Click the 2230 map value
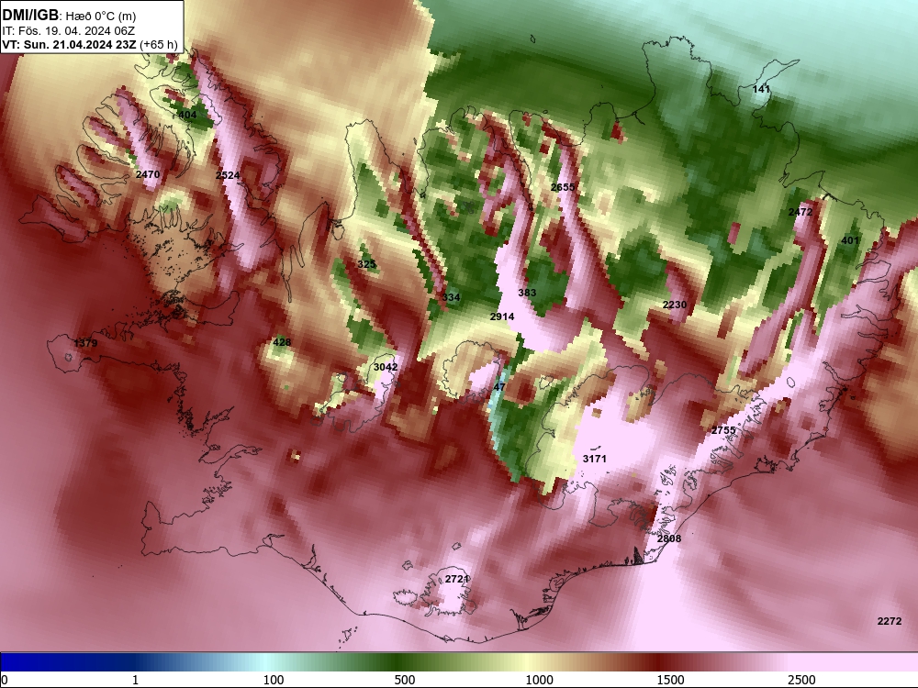This screenshot has height=688, width=918. point(675,305)
